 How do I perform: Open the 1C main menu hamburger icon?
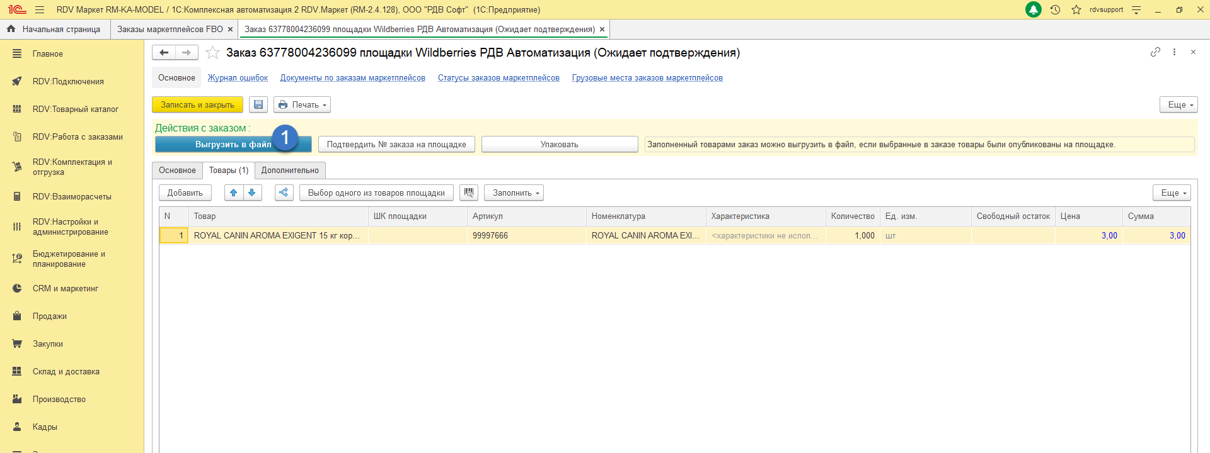(40, 9)
